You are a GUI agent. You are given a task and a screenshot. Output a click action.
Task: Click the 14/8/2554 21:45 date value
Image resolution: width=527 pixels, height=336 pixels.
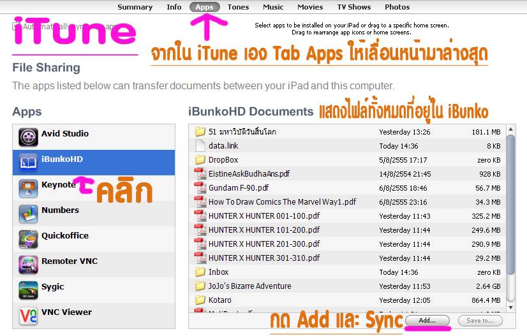click(x=405, y=174)
